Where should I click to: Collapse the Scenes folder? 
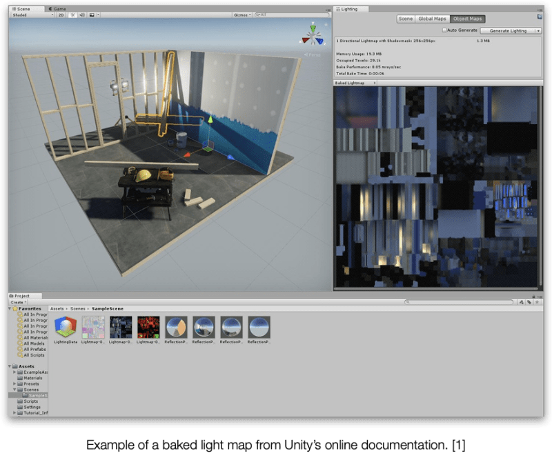(14, 390)
